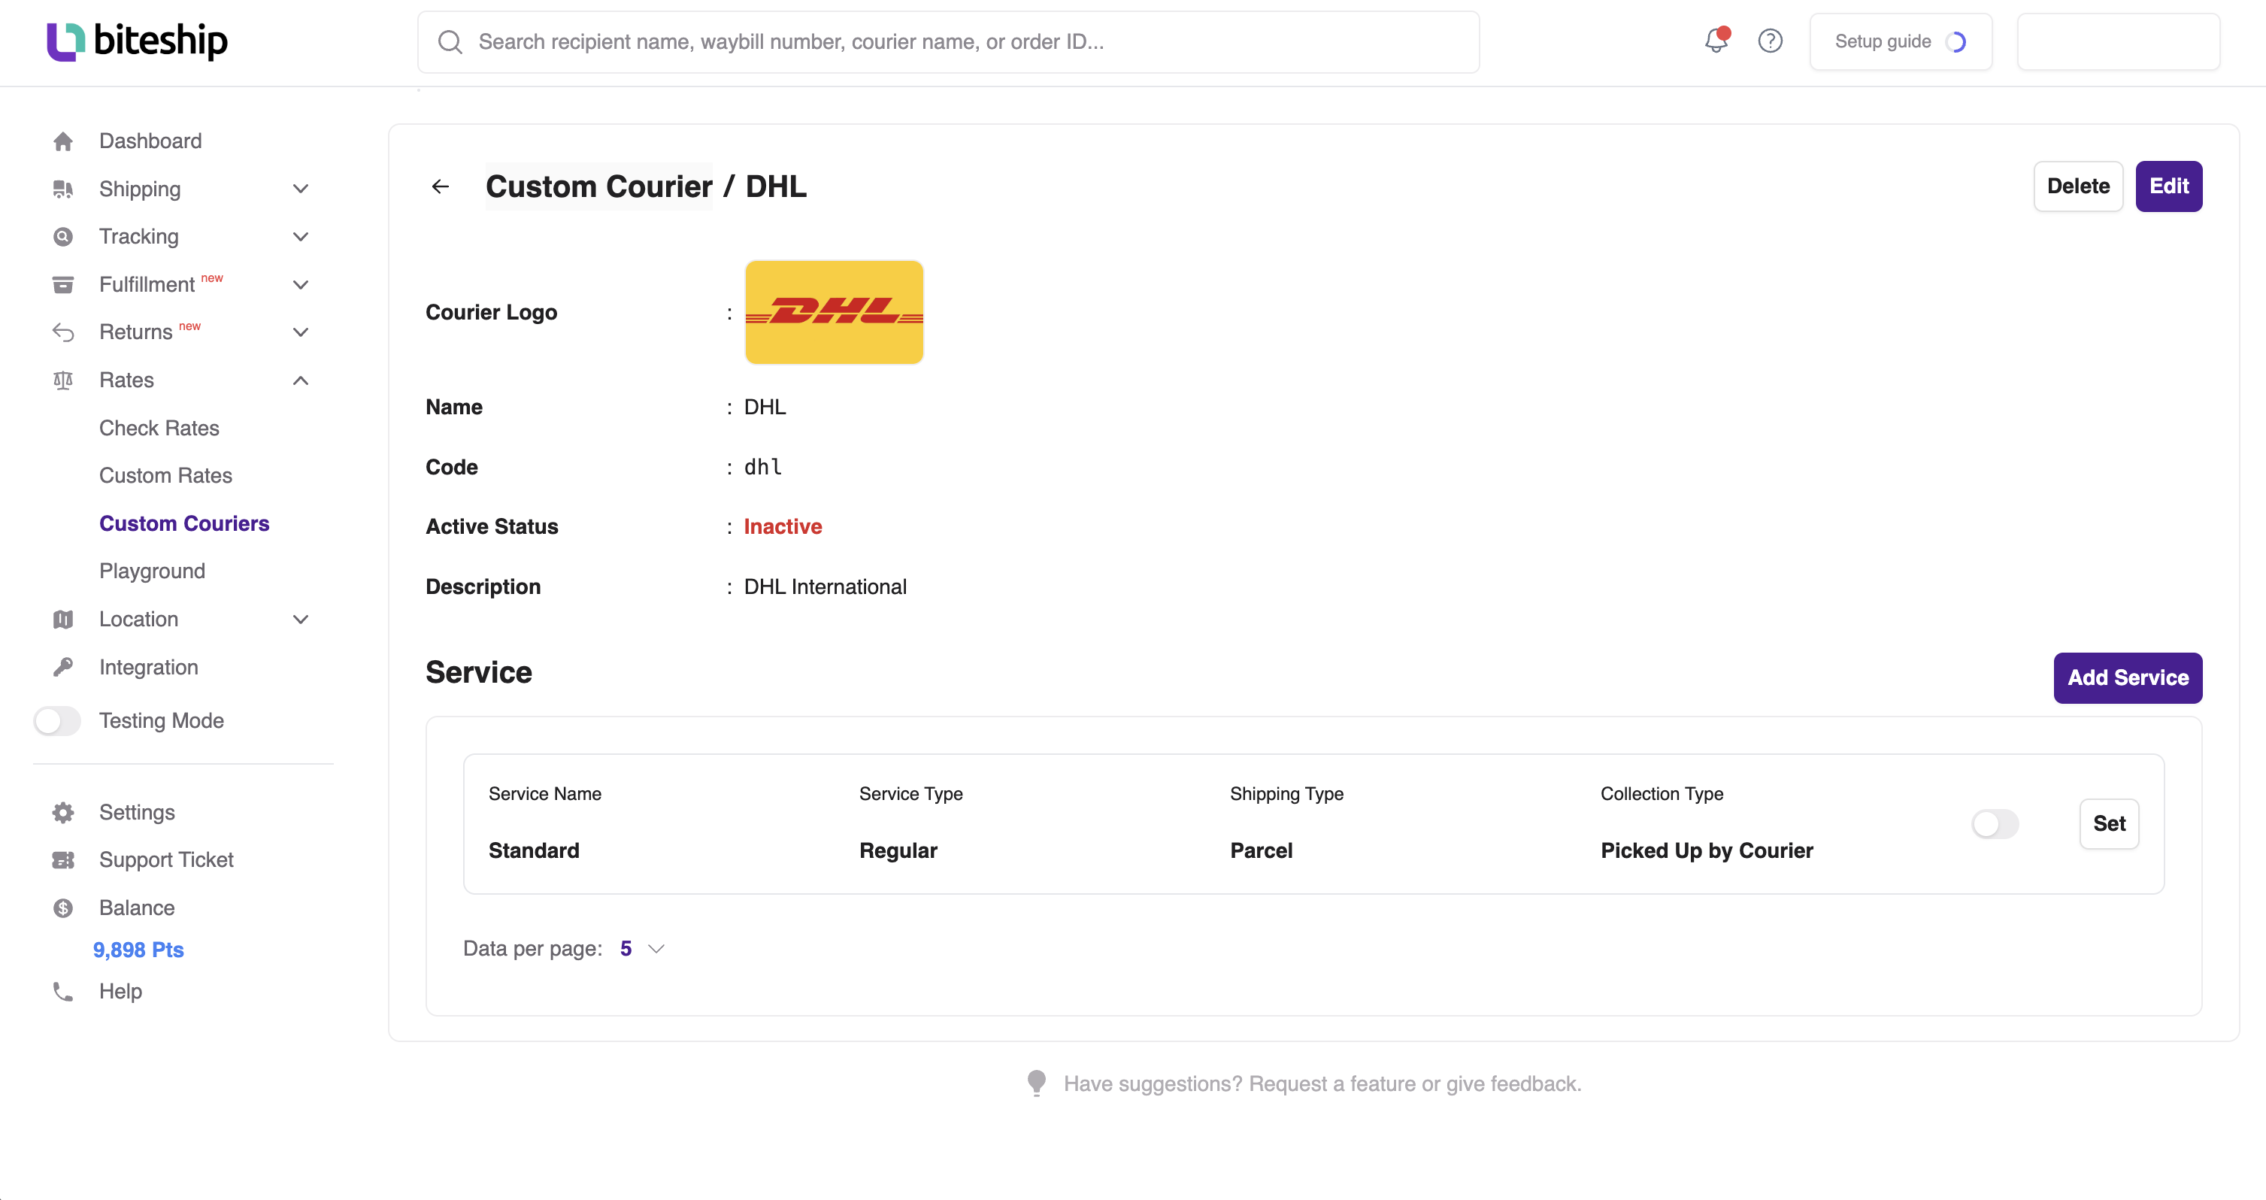Screen dimensions: 2266x1200
Task: Click Picked Up by Courier value
Action: (x=1707, y=850)
